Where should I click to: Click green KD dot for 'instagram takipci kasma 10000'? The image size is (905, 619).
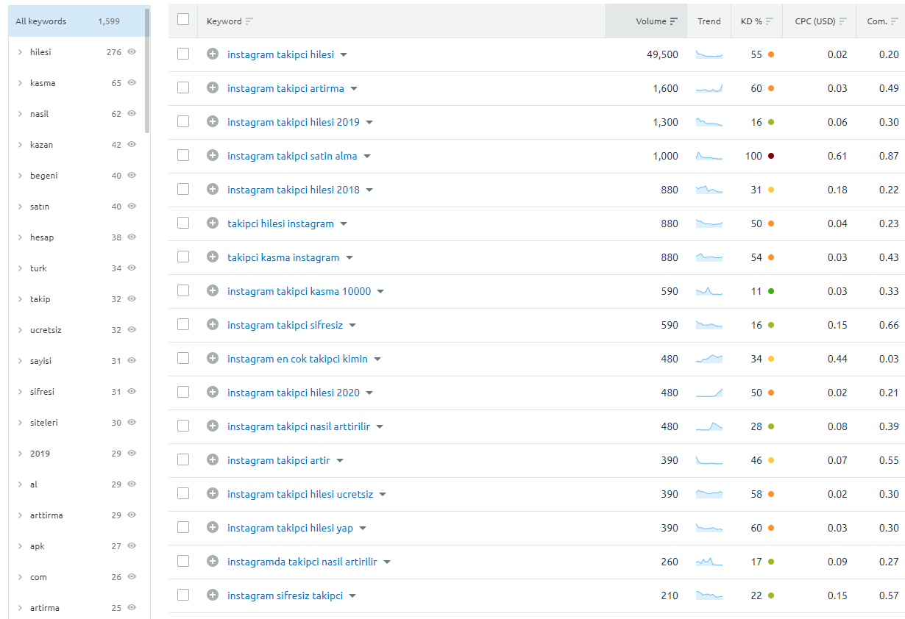pyautogui.click(x=770, y=291)
